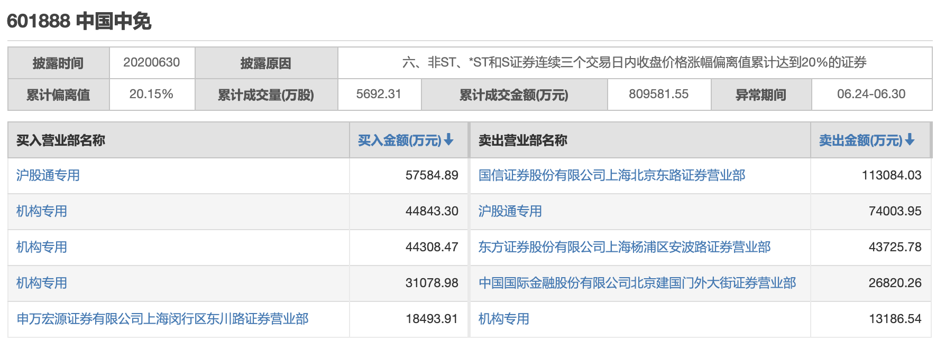The width and height of the screenshot is (936, 341).
Task: Select disclosure date value 20200630
Action: pyautogui.click(x=152, y=62)
